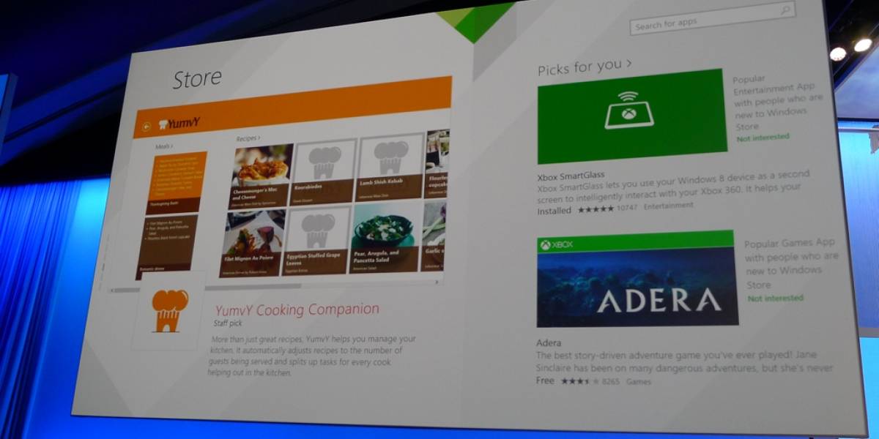Click the Staff pick label
Viewport: 879px width, 439px height.
[x=227, y=323]
